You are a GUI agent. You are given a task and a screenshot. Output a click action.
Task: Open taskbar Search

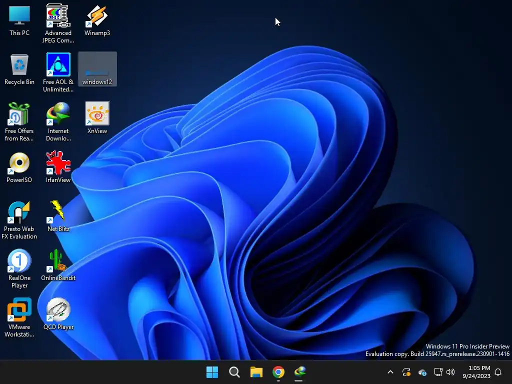tap(234, 372)
